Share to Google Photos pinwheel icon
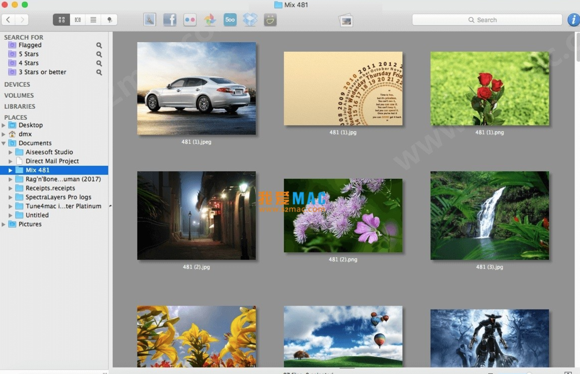Image resolution: width=580 pixels, height=374 pixels. pyautogui.click(x=210, y=20)
